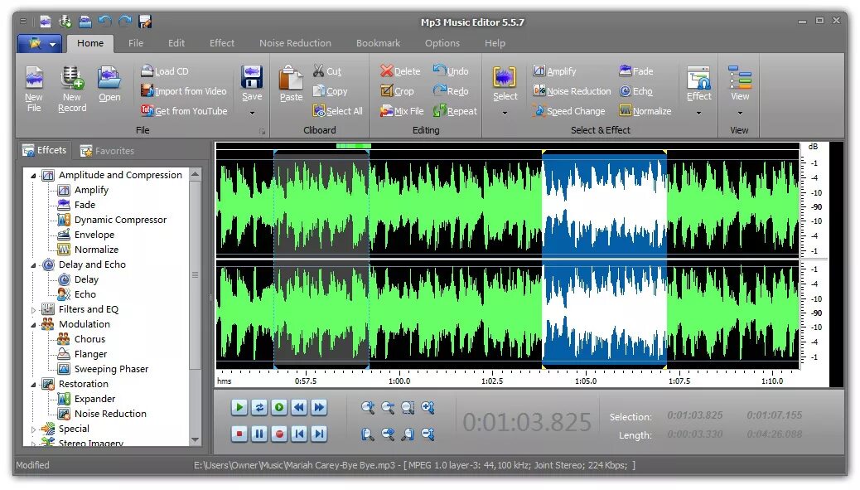The image size is (860, 490).
Task: Click the effects panel scrollbar down arrow
Action: [196, 439]
